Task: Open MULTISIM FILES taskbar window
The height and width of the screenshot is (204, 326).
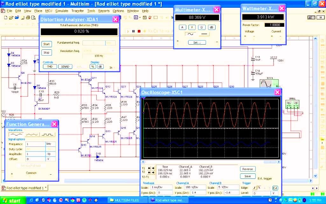Action: pos(127,200)
